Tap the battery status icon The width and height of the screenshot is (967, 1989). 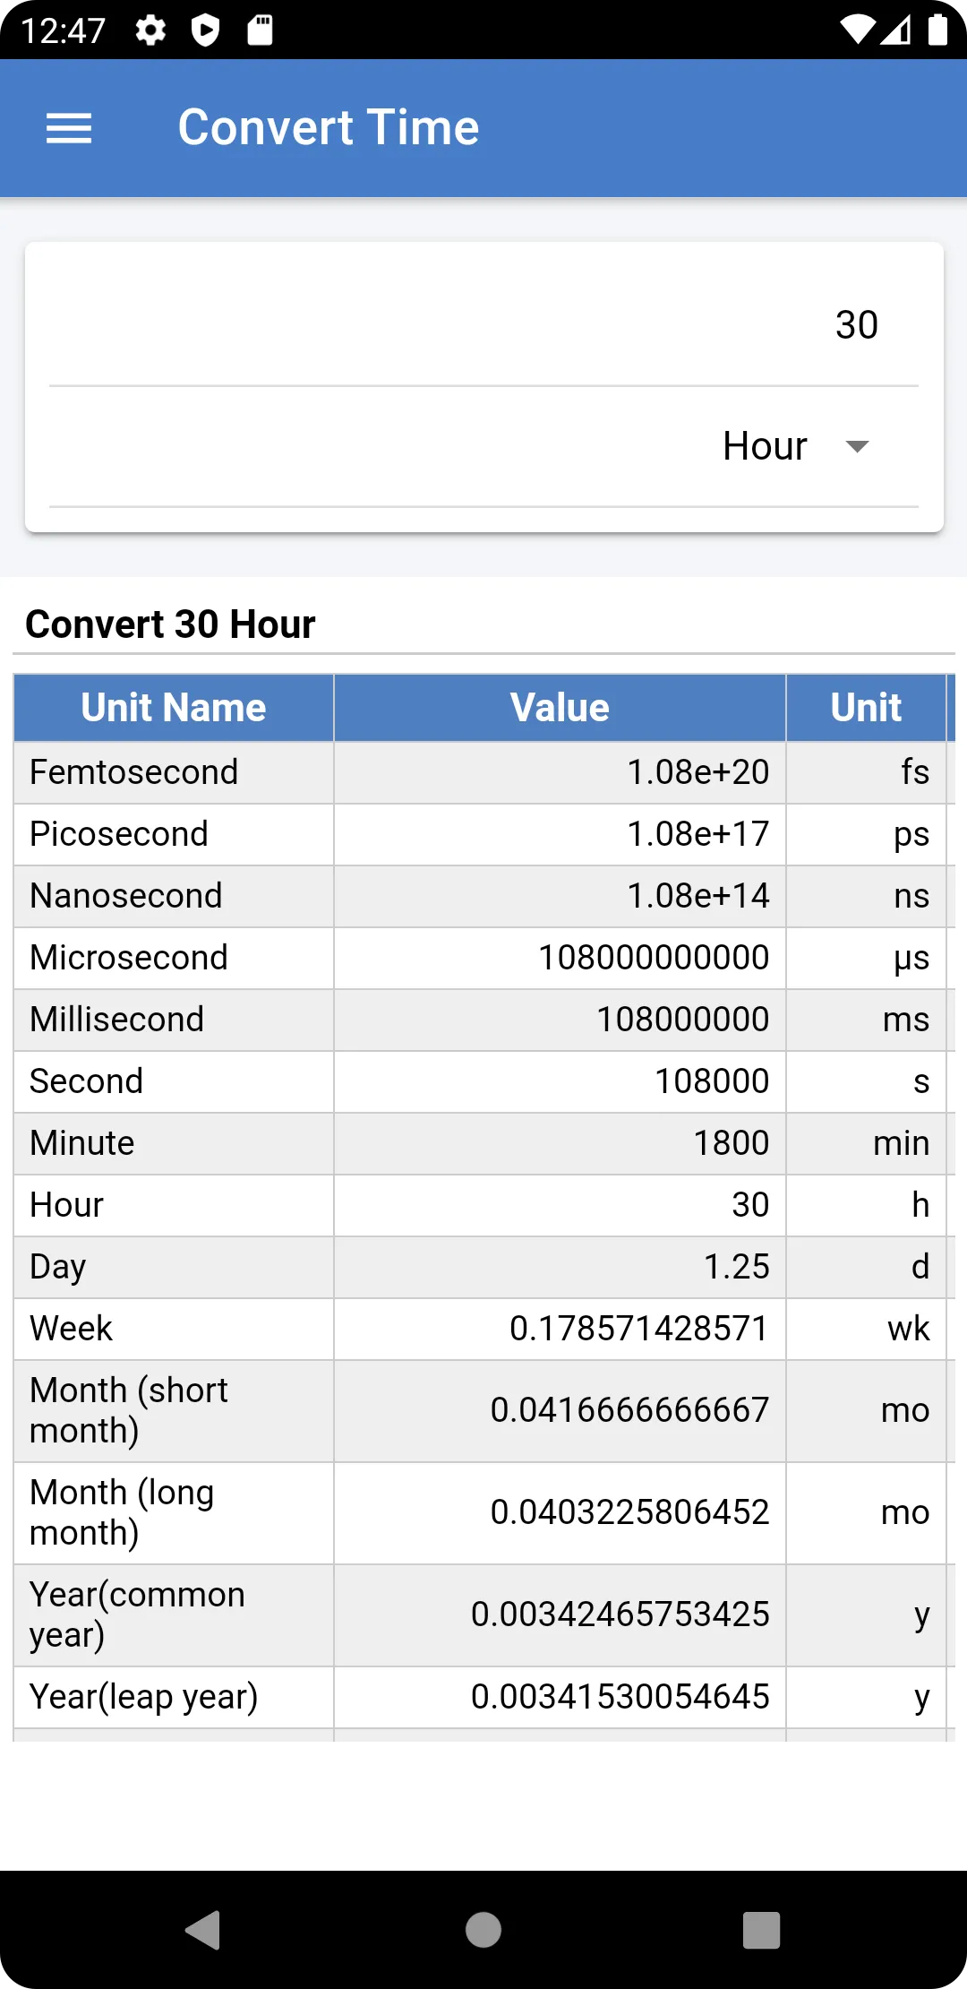click(937, 30)
